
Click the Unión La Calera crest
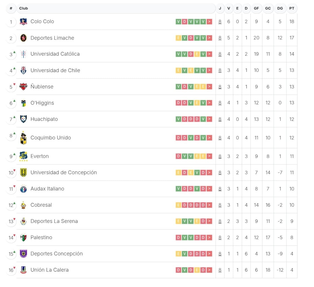point(24,270)
